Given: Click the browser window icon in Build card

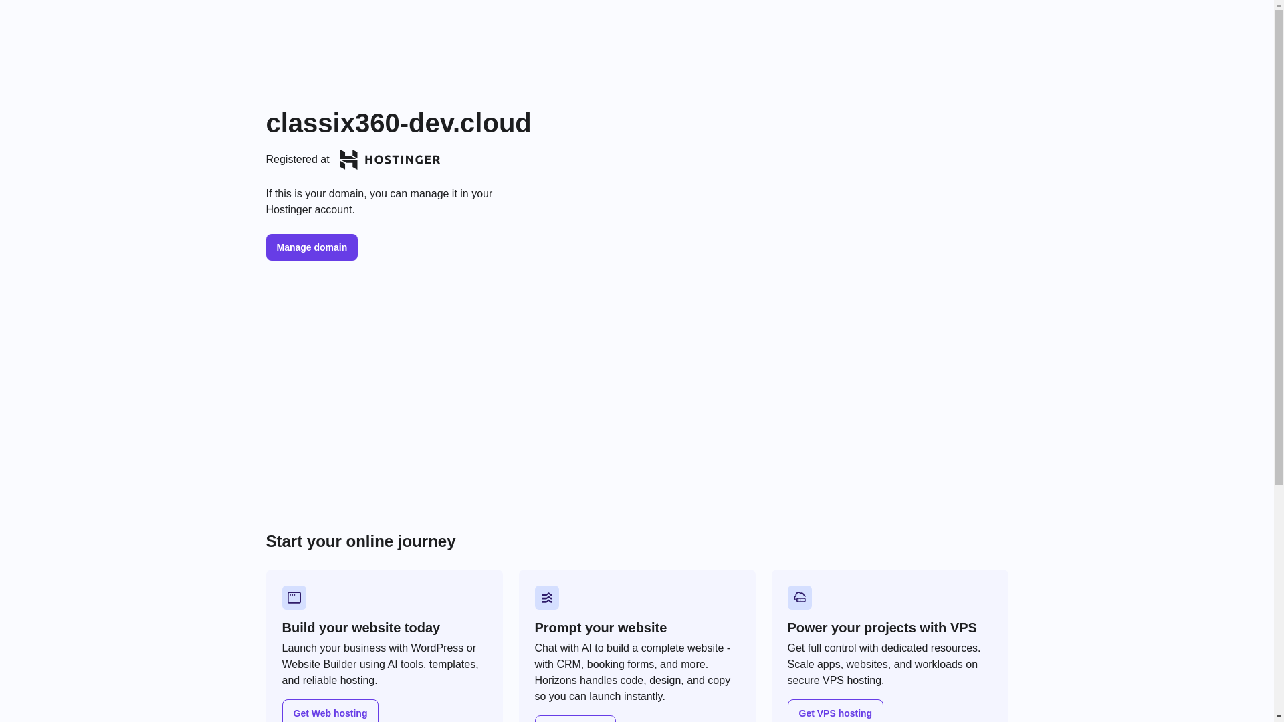Looking at the screenshot, I should pos(294,598).
